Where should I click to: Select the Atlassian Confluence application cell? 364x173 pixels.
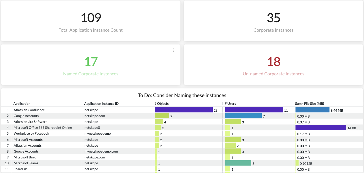tap(29, 110)
